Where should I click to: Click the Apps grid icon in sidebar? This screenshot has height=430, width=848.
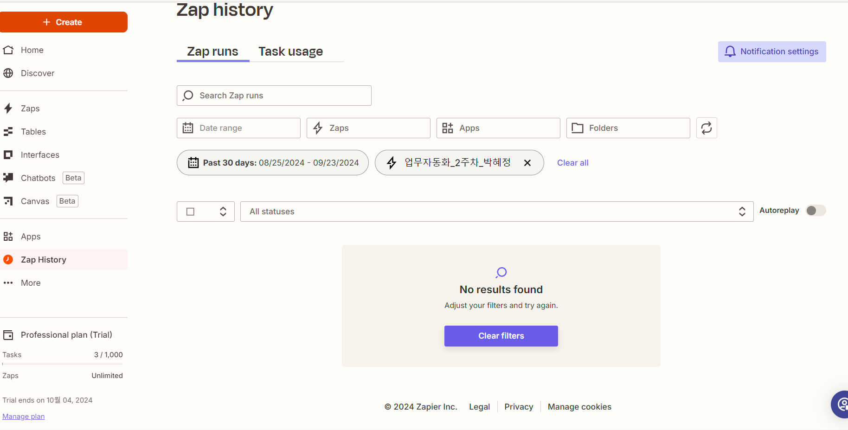coord(8,237)
